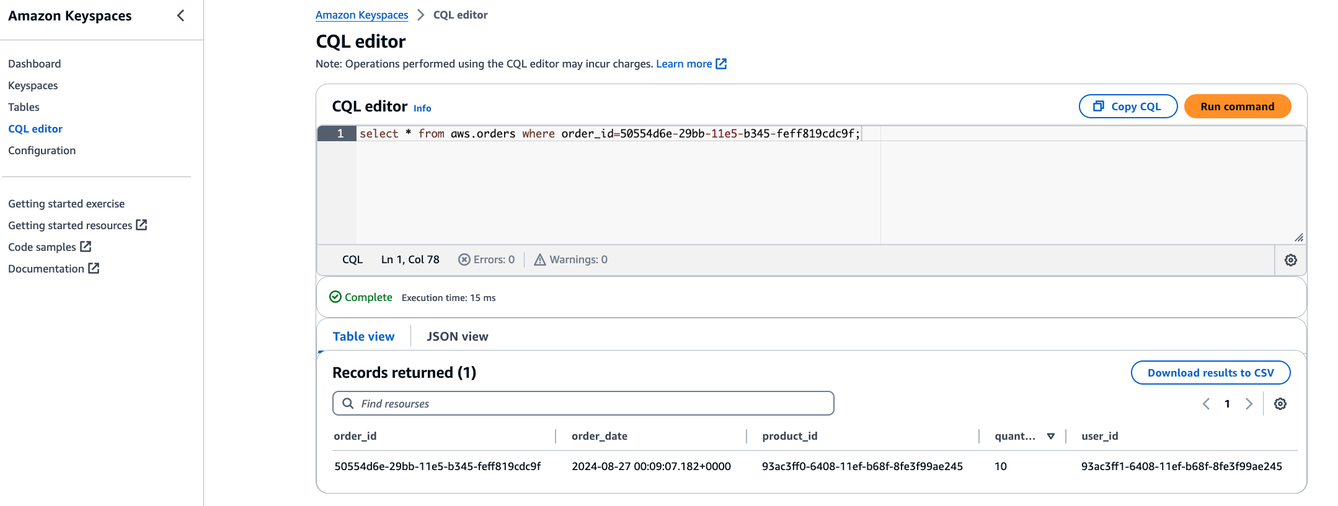Click product_id cell 93ac3ff0-6408-11ef-b68f-8fe3f99ae245

coord(862,466)
